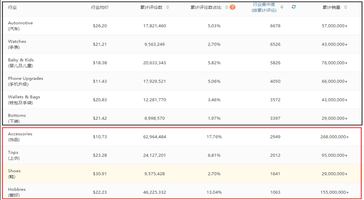
Task: Open the Baby & Kids industry row
Action: [x=21, y=63]
